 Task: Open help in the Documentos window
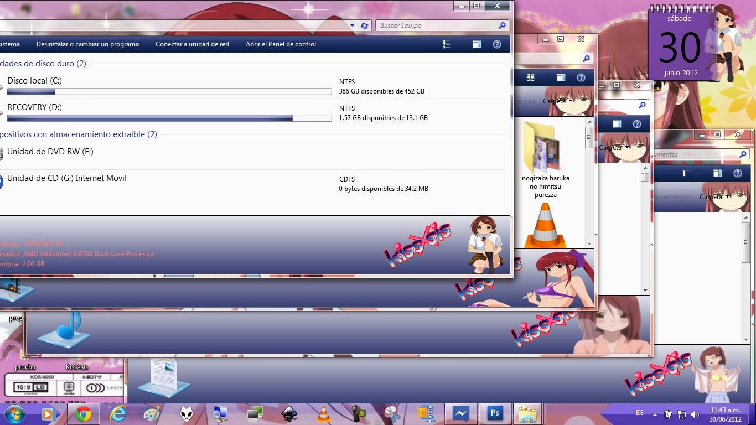pos(738,173)
